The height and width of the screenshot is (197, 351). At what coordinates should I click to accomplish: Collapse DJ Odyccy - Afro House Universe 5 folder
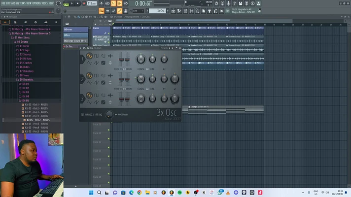click(x=31, y=33)
